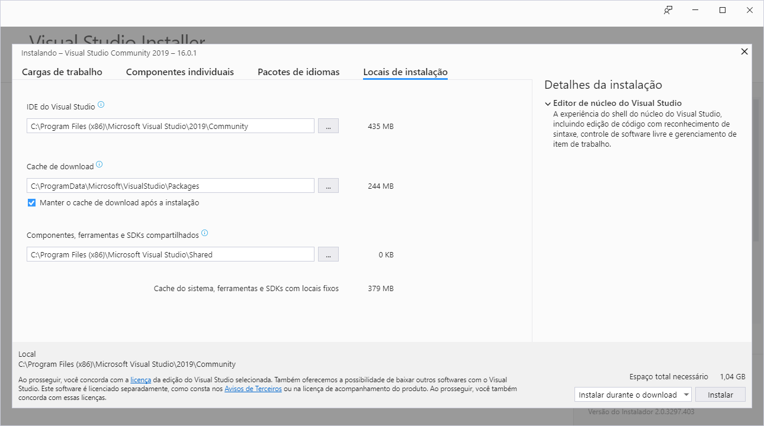Click Cache do sistema, ferramentas e SDKs label
The height and width of the screenshot is (426, 764).
pyautogui.click(x=246, y=289)
